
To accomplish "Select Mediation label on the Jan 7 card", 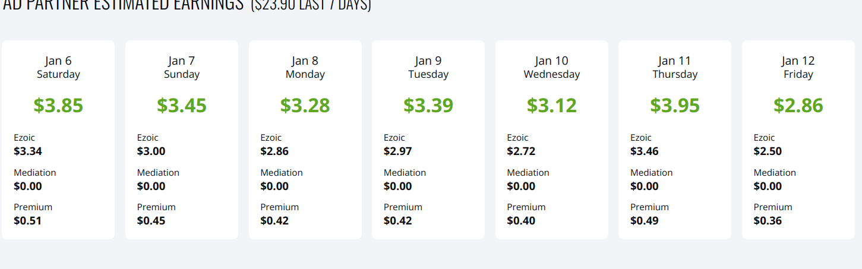I will coord(158,173).
